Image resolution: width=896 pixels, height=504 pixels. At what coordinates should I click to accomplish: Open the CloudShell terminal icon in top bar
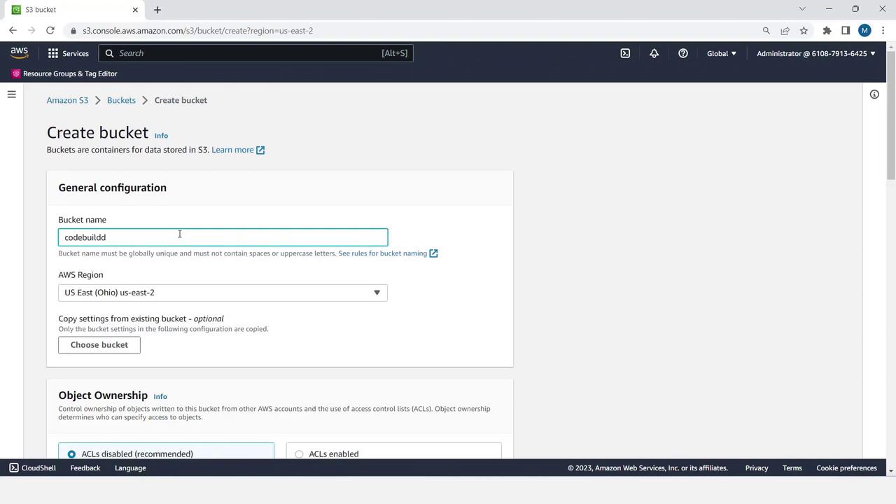[625, 53]
